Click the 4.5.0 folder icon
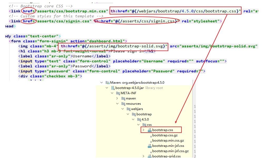266x165 pixels. tap(139, 119)
